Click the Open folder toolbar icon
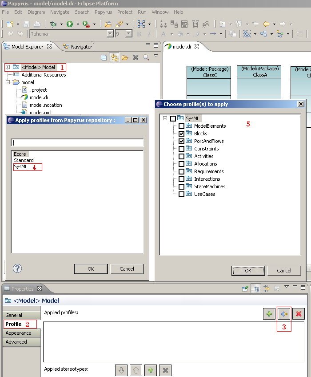This screenshot has height=377, width=311. (x=108, y=24)
